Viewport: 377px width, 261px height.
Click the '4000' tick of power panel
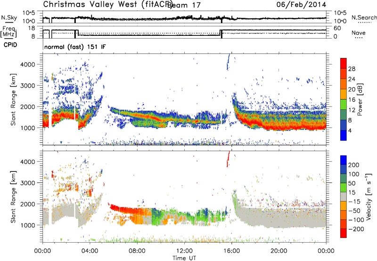27,65
